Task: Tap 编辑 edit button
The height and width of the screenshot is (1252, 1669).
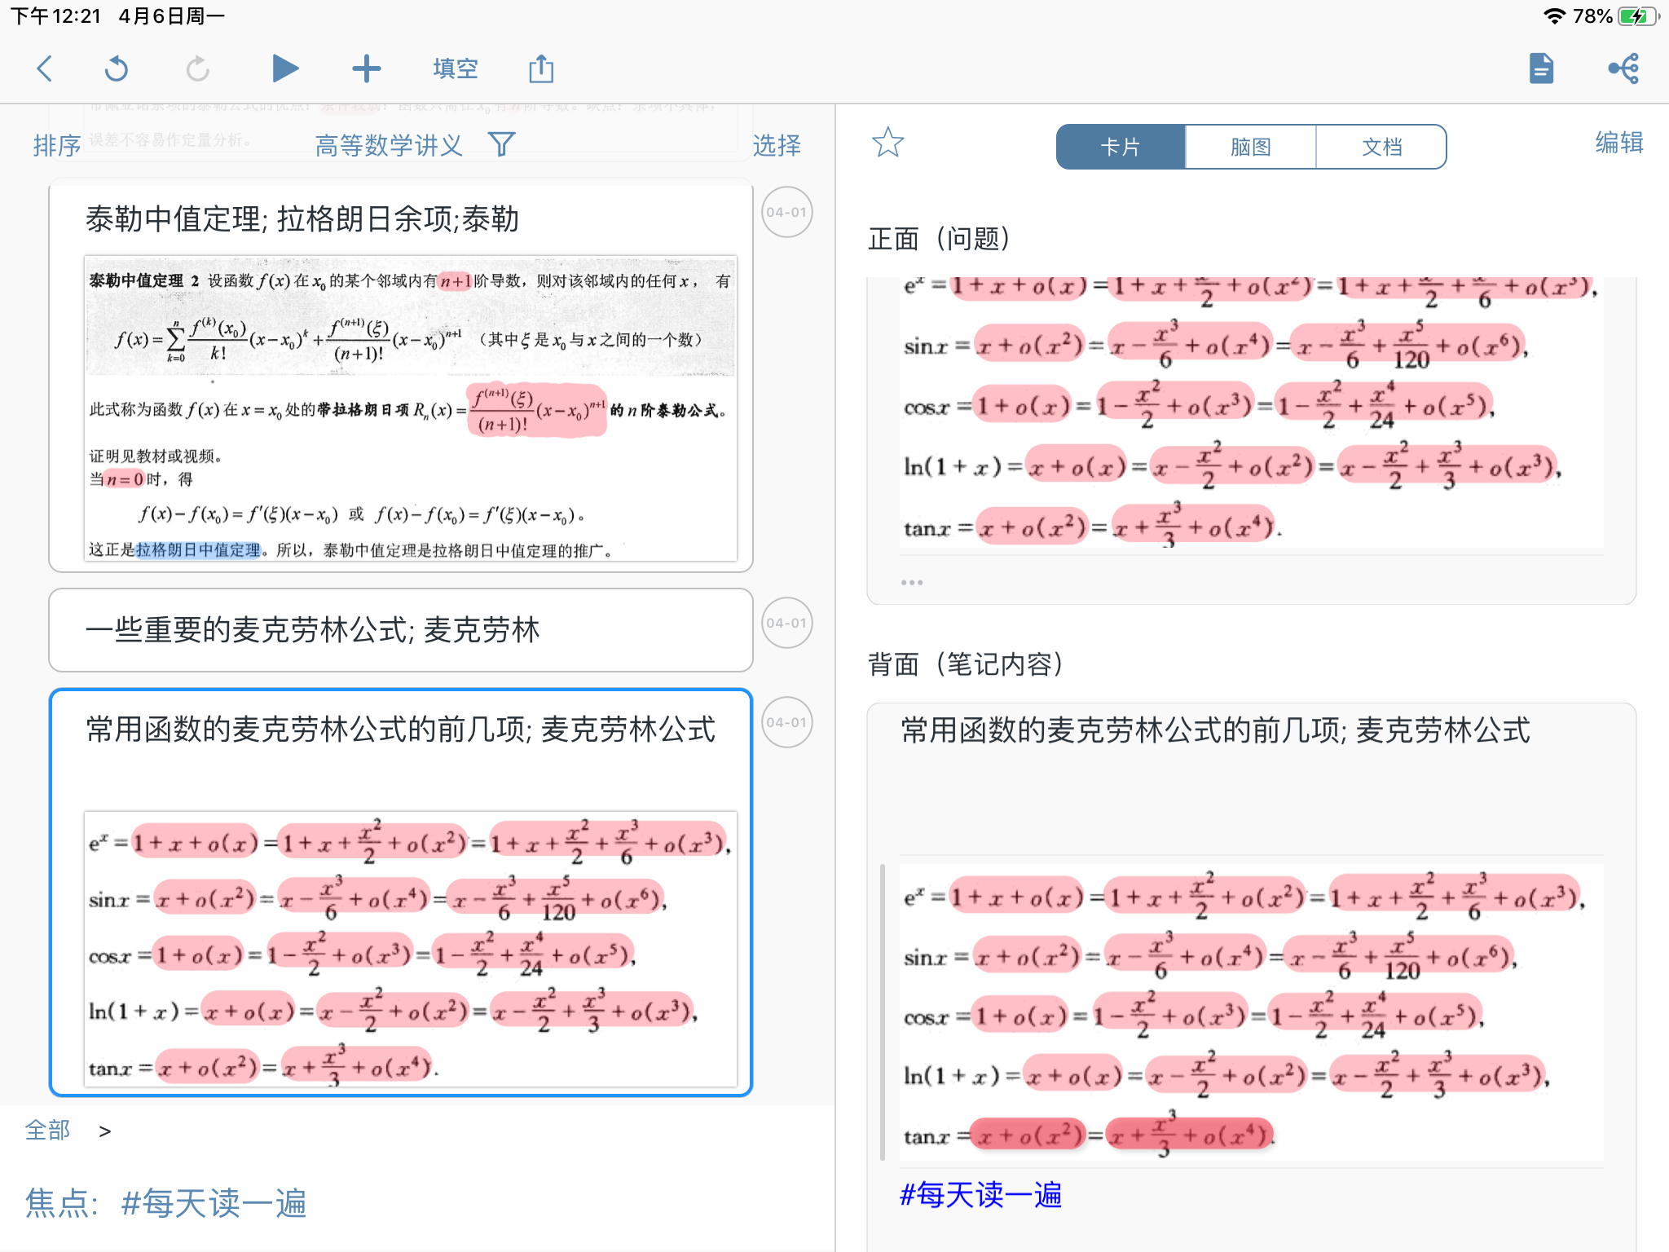Action: coord(1619,143)
